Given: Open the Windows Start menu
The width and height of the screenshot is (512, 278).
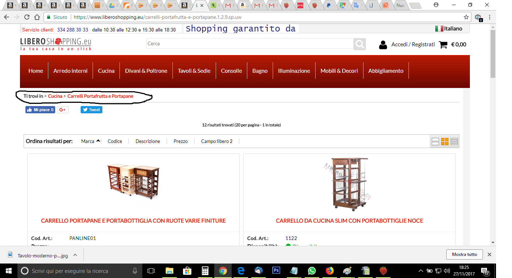Looking at the screenshot, I should [8, 271].
